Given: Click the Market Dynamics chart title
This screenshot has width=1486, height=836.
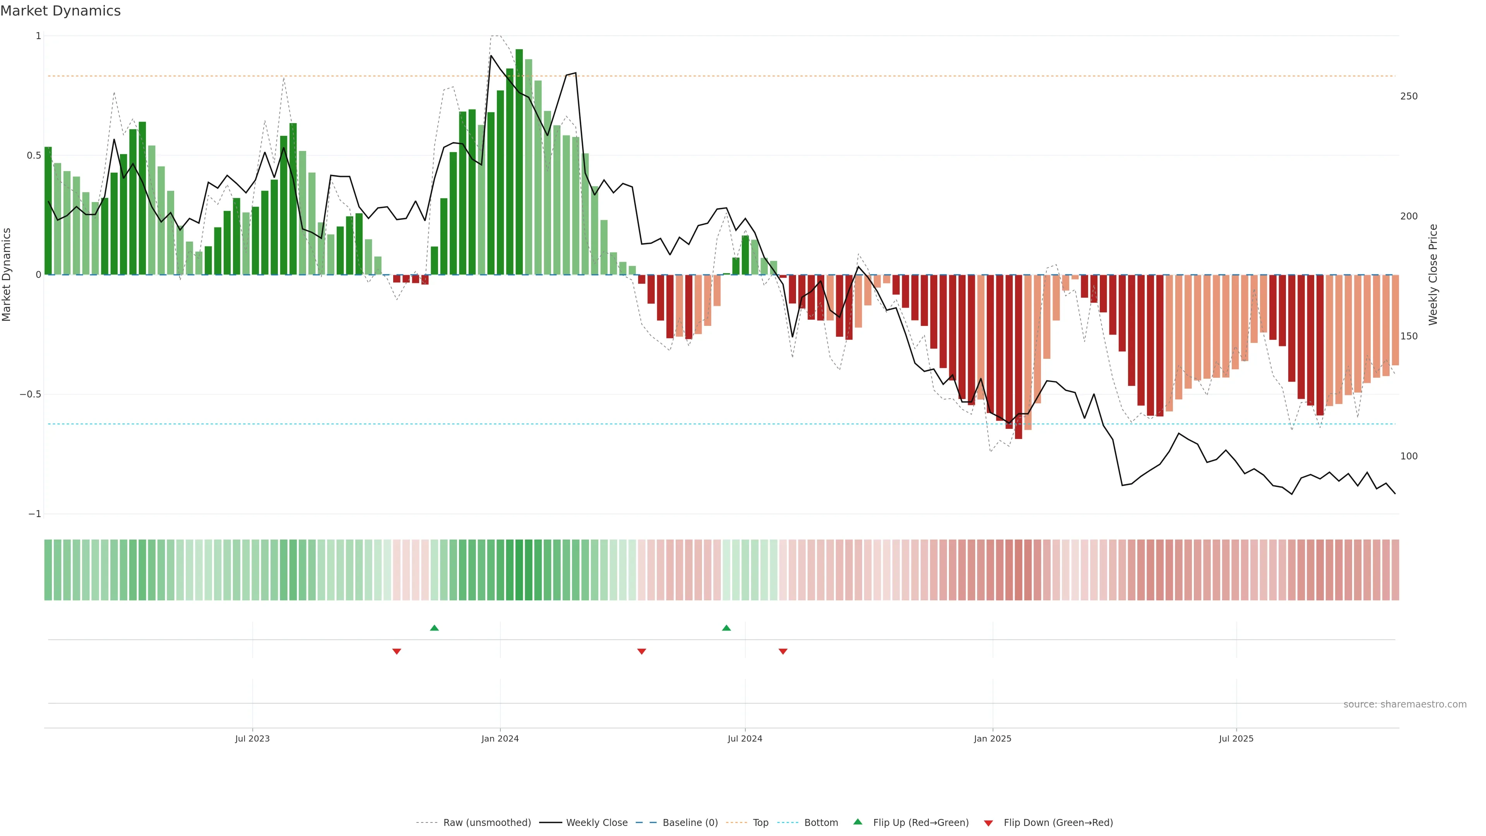Looking at the screenshot, I should coord(61,11).
